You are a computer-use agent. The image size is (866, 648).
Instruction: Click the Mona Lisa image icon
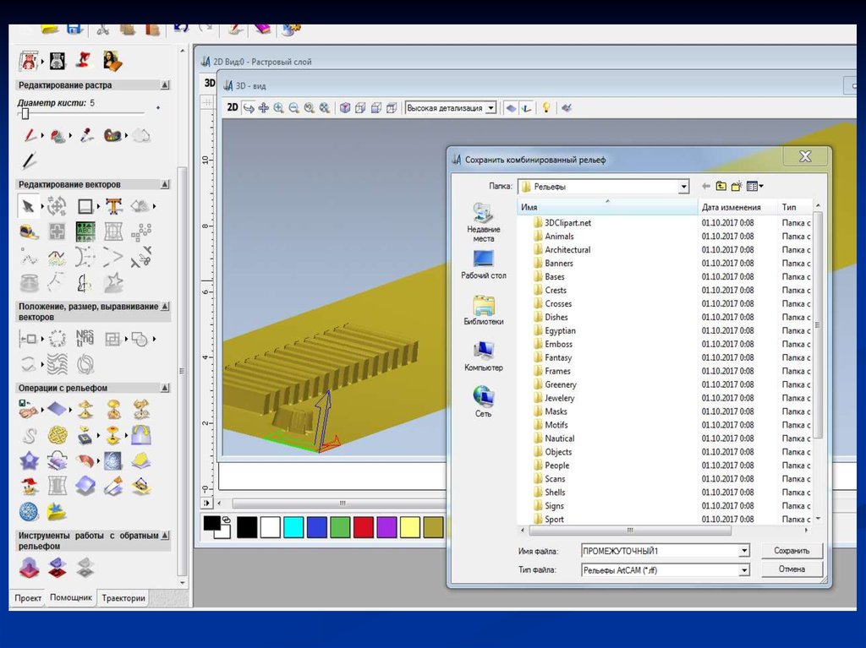[x=112, y=61]
